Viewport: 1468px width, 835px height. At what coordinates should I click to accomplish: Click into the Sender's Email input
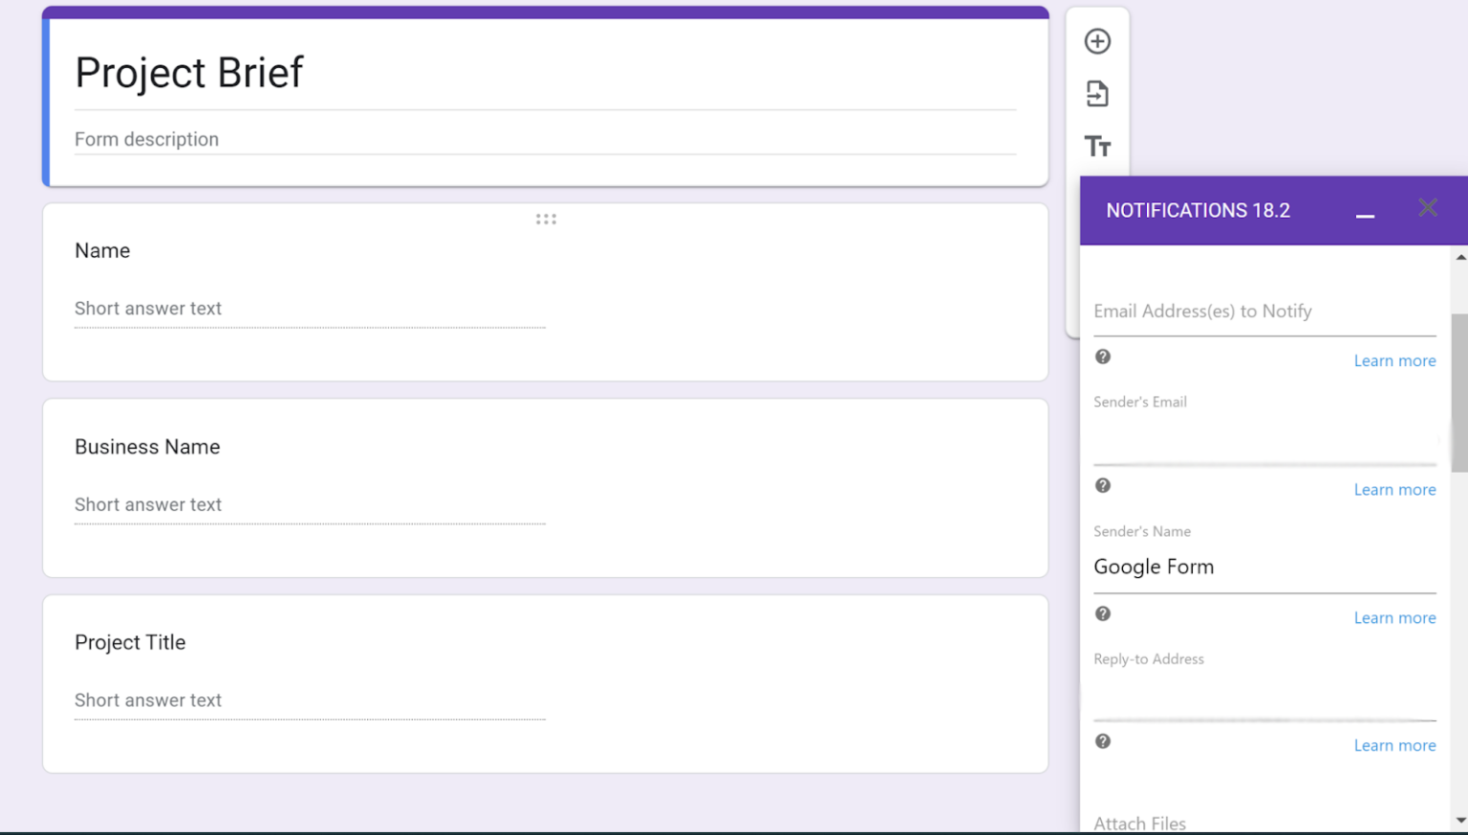(x=1263, y=443)
